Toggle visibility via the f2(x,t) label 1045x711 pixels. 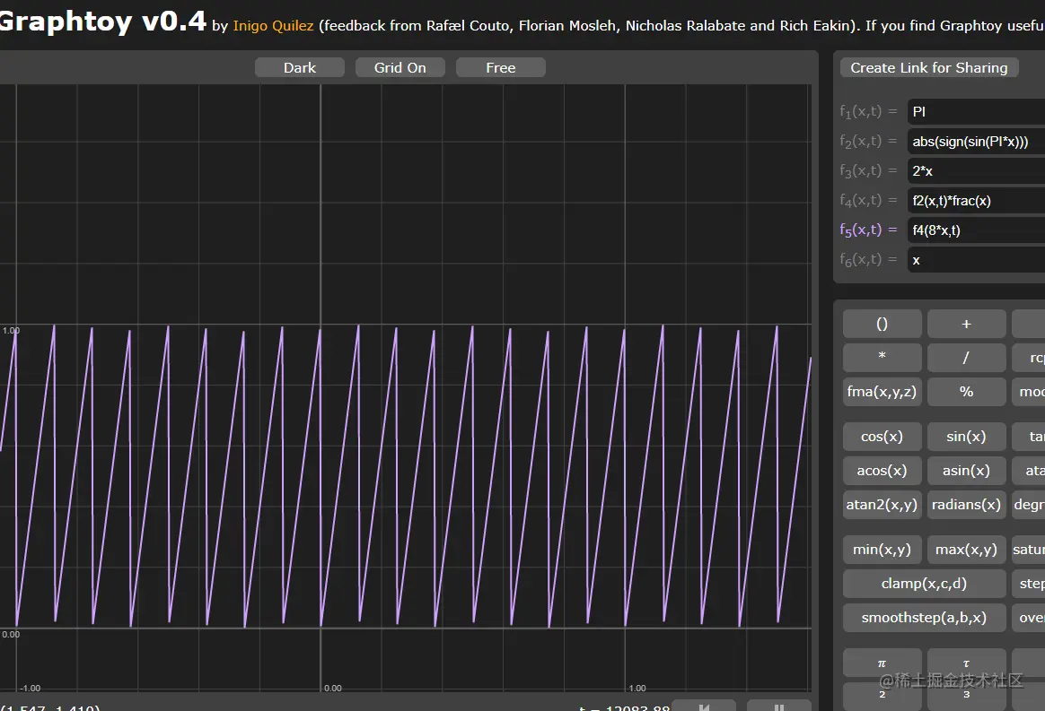tap(868, 141)
